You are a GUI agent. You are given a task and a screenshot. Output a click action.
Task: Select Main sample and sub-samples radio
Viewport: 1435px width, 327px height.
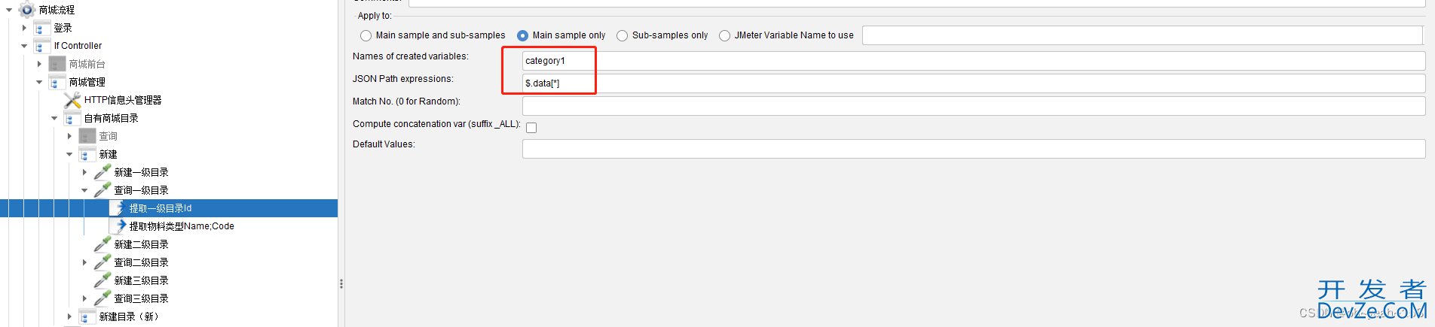click(x=366, y=35)
